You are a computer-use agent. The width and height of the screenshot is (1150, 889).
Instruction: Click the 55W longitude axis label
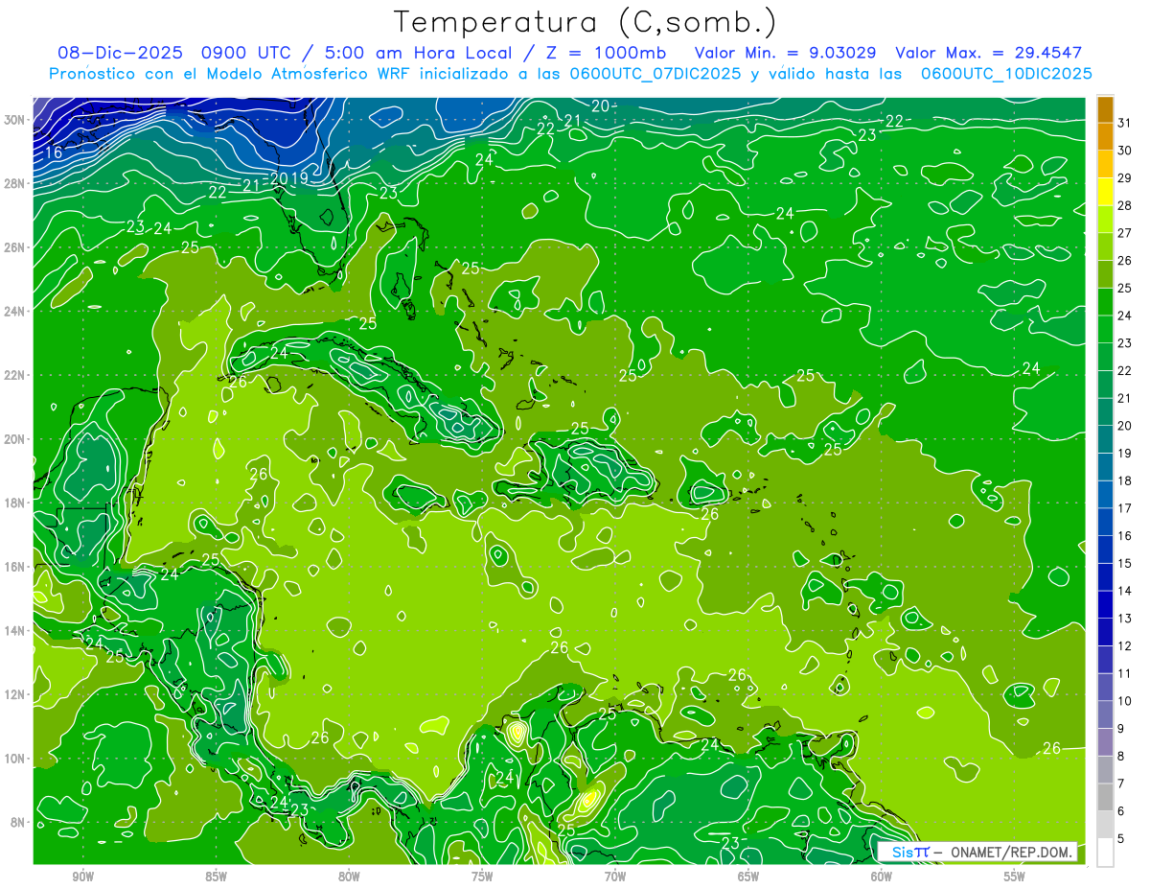(x=1014, y=877)
